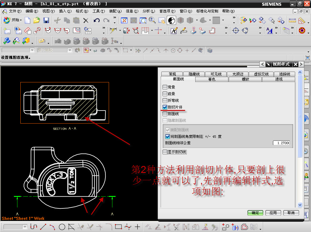This screenshot has width=311, height=232.
Task: Save using the floppy disk icon
Action: tap(46, 20)
